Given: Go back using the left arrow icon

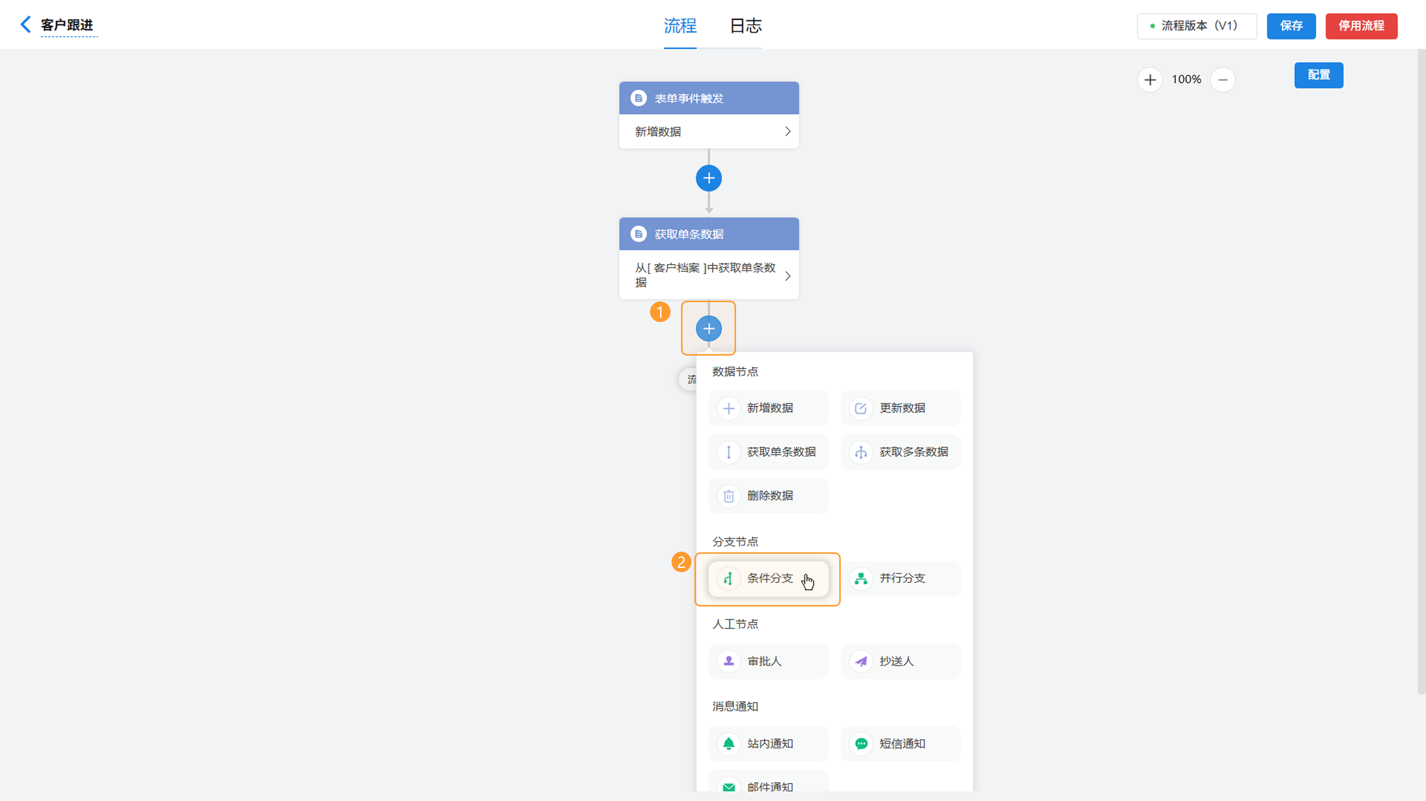Looking at the screenshot, I should pyautogui.click(x=26, y=24).
